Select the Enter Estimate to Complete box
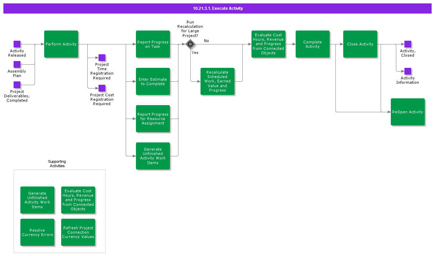435x256 pixels. coord(153,81)
